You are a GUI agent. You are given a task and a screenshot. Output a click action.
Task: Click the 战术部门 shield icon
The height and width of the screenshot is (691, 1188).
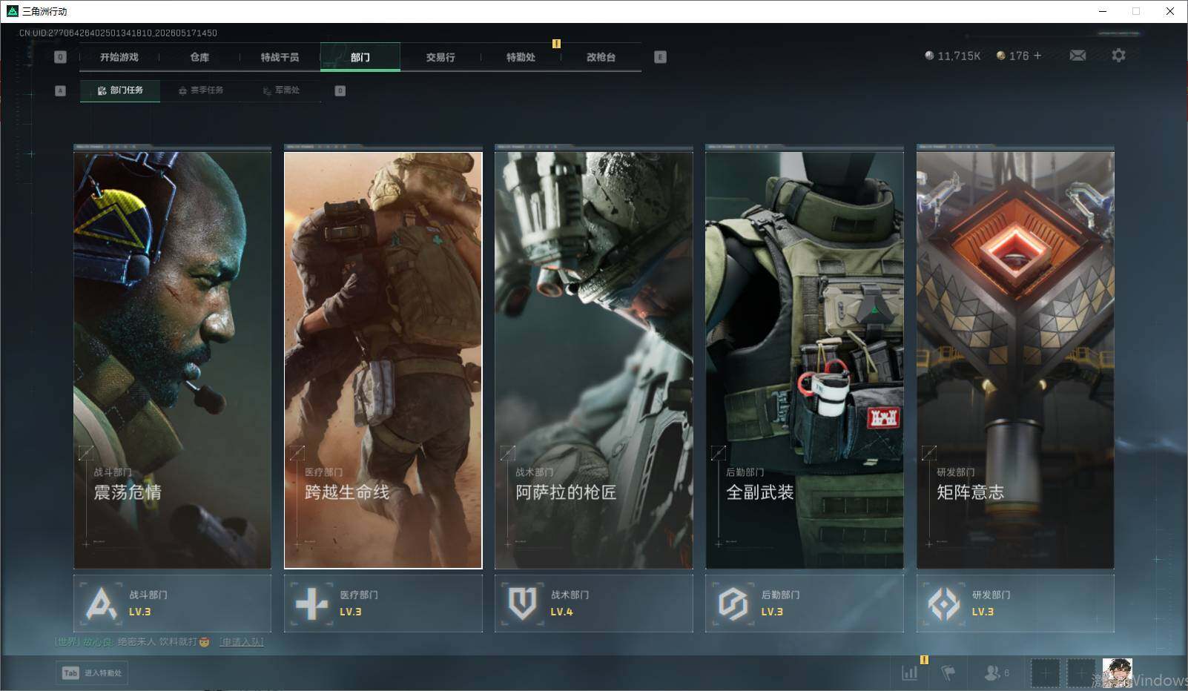click(x=522, y=604)
